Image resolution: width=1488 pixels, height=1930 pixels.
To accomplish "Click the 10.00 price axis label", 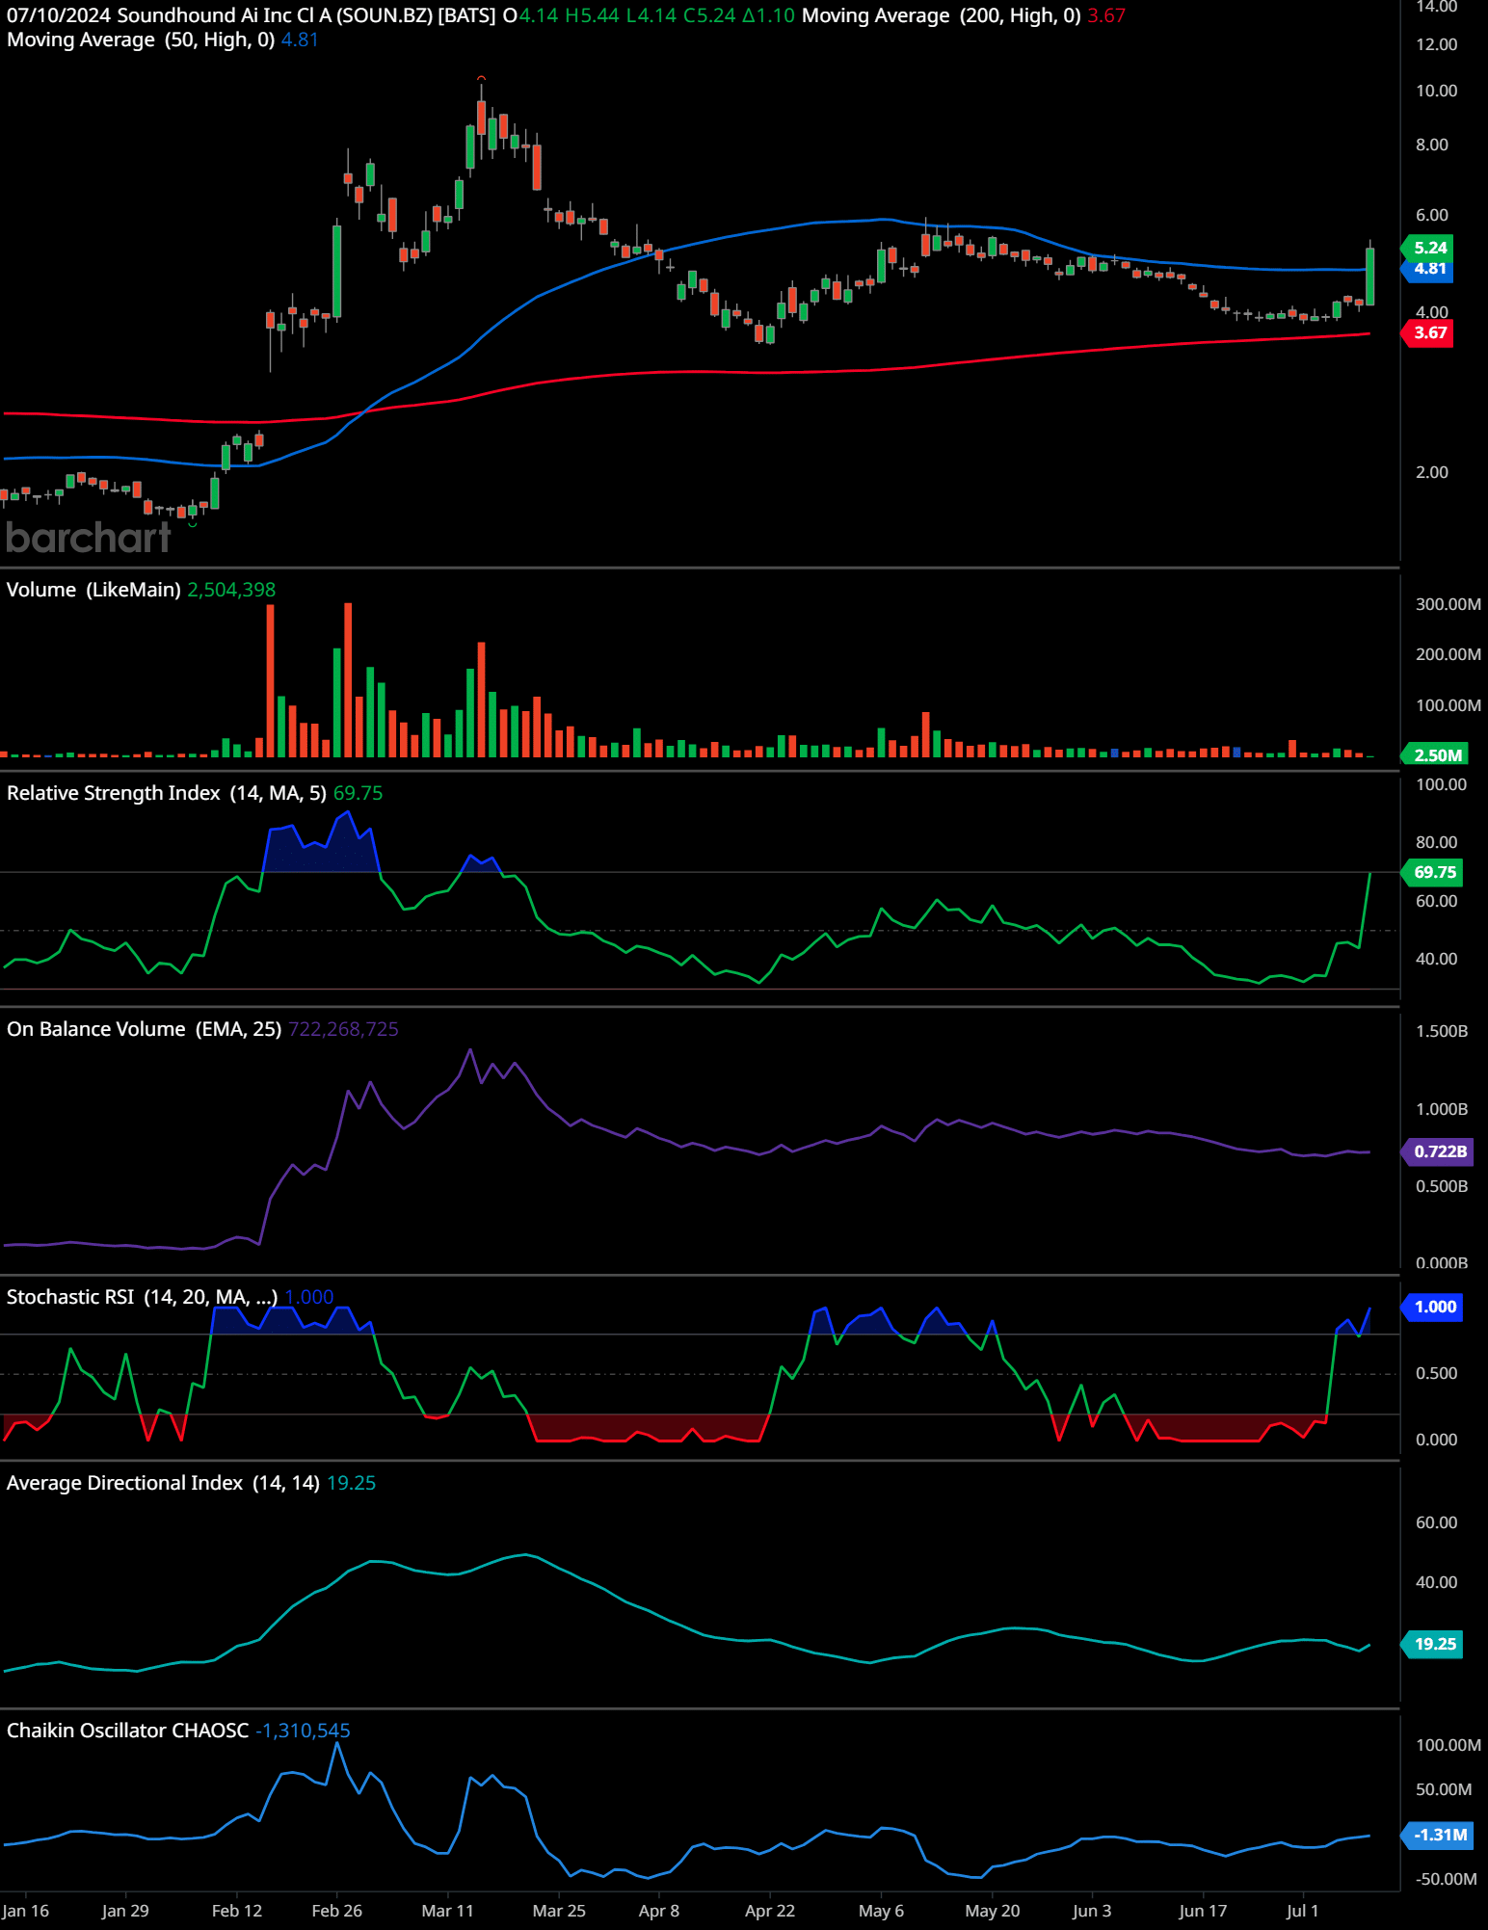I will pyautogui.click(x=1436, y=92).
